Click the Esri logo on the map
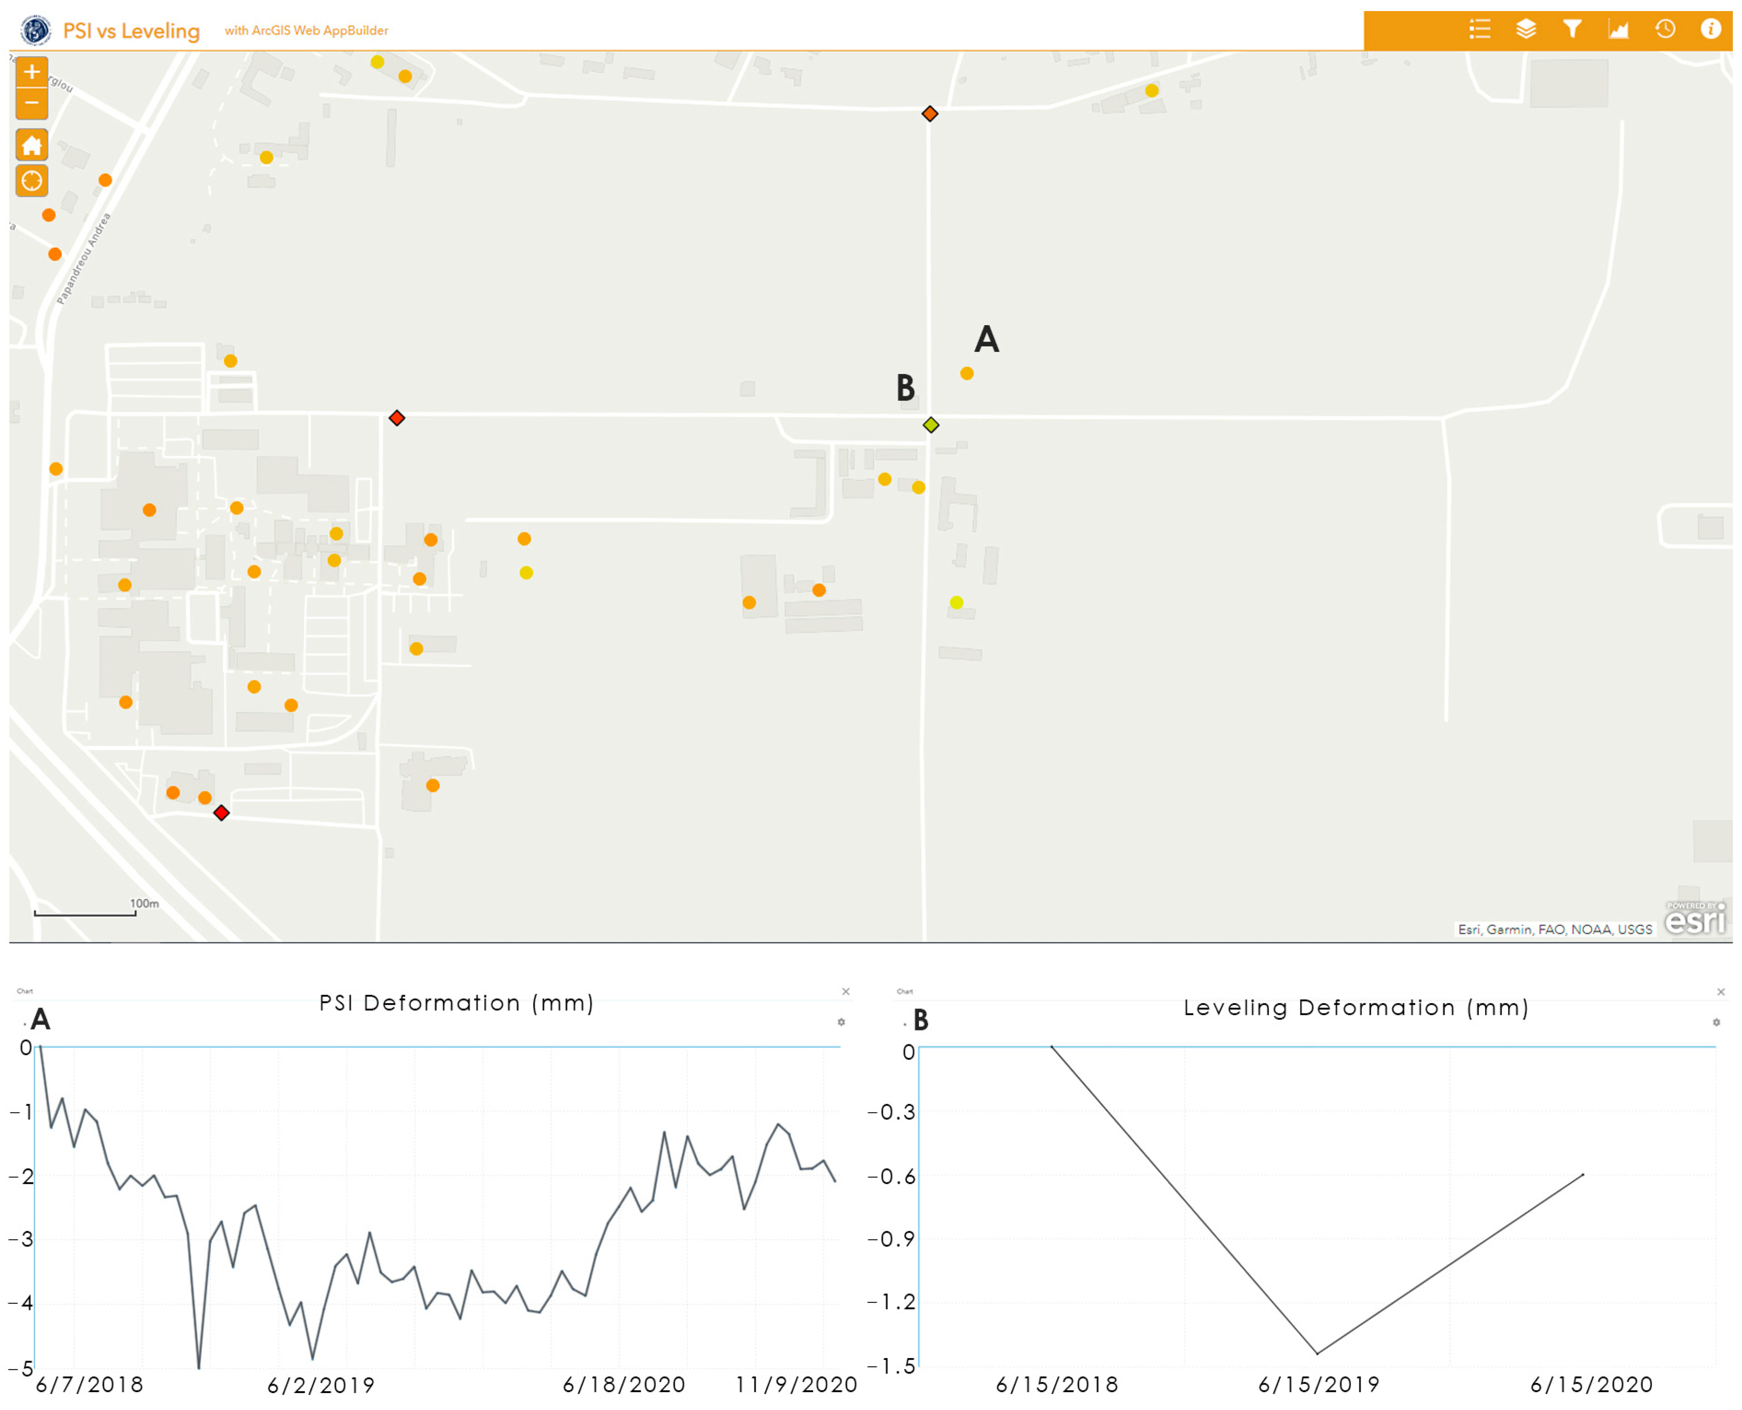The height and width of the screenshot is (1410, 1742). click(1694, 920)
